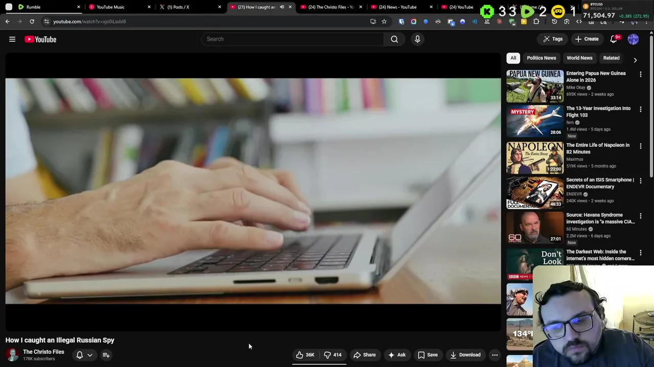Image resolution: width=654 pixels, height=367 pixels.
Task: Open more actions three-dot menu
Action: [495, 355]
